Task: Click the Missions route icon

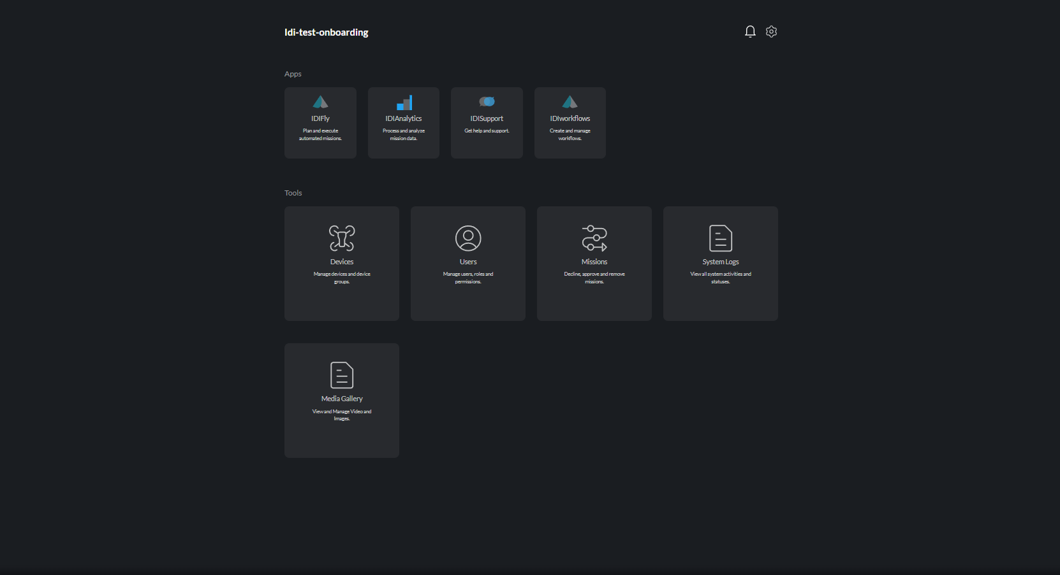Action: click(x=594, y=238)
